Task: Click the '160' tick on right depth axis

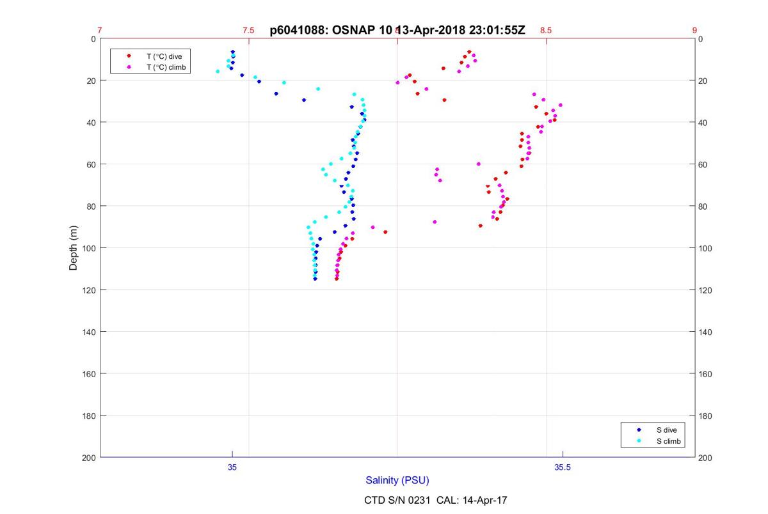Action: (707, 373)
